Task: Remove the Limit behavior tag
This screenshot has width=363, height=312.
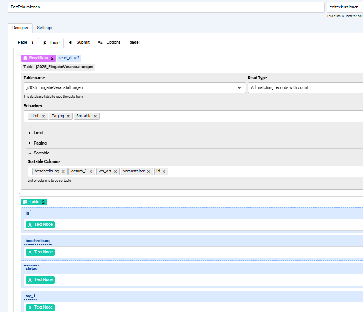Action: point(44,116)
